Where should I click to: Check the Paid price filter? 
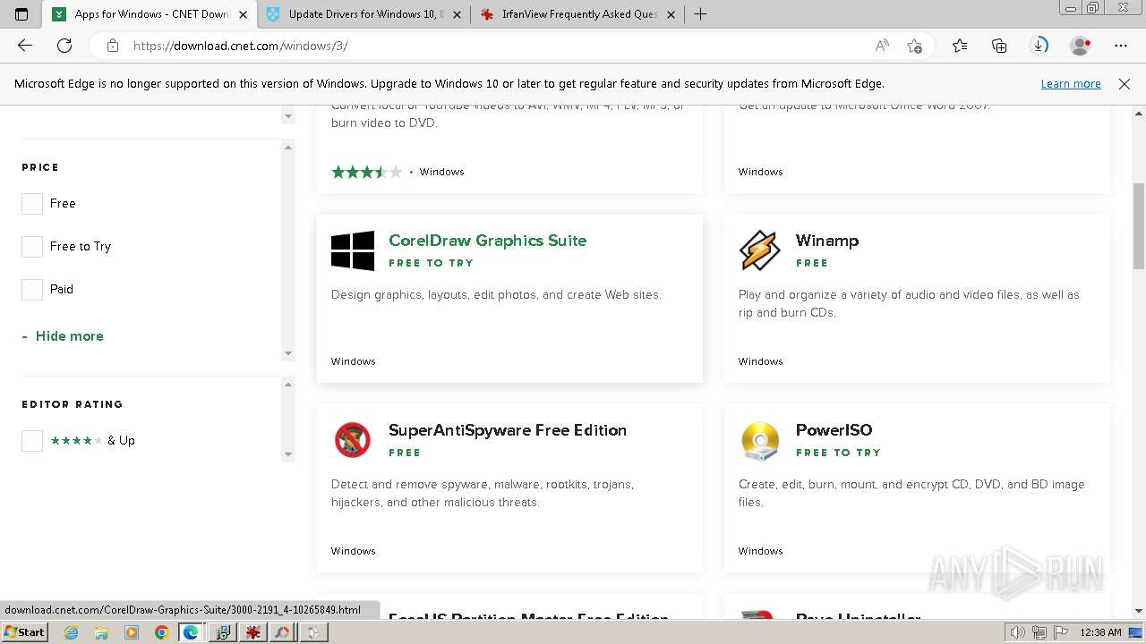point(32,290)
